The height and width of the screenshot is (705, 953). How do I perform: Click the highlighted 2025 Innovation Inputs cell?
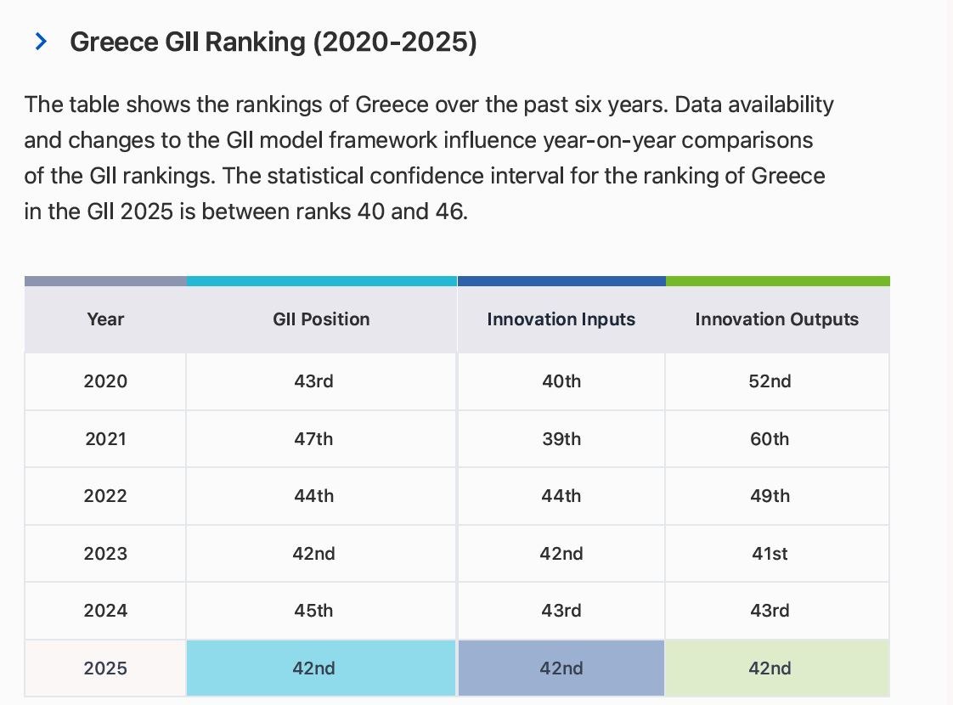click(561, 668)
